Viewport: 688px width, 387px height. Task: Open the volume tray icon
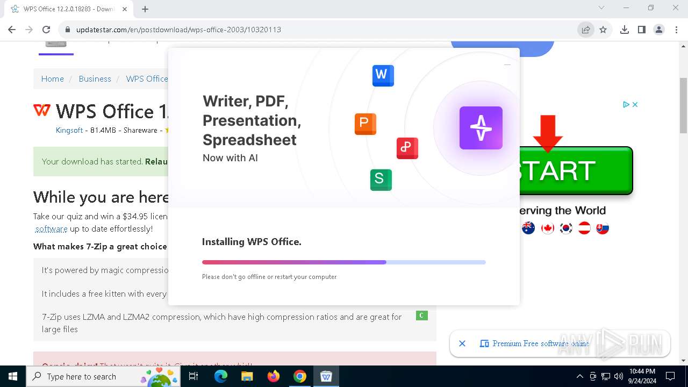pyautogui.click(x=618, y=376)
